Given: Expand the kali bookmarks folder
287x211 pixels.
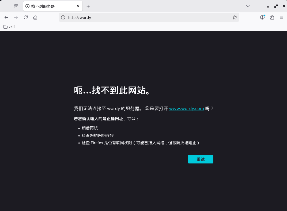Looking at the screenshot, I should point(9,27).
